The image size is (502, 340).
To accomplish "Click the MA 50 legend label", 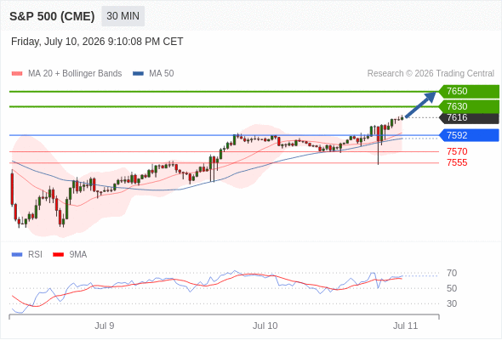I will (162, 74).
